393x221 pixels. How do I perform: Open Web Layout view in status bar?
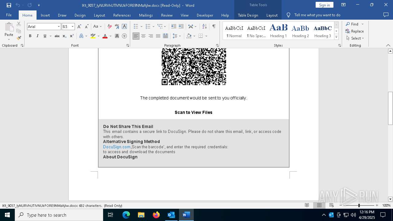tap(332, 205)
